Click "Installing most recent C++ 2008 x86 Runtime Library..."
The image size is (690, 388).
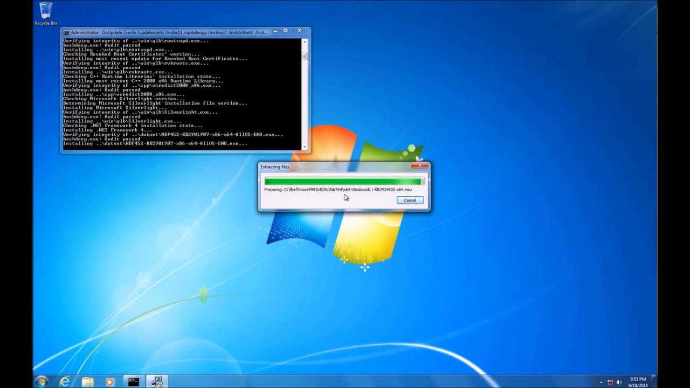(x=143, y=81)
